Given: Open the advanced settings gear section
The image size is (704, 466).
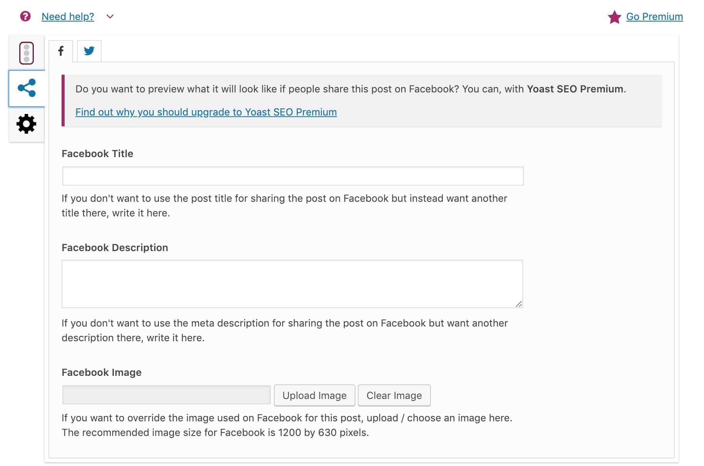Looking at the screenshot, I should click(x=27, y=124).
